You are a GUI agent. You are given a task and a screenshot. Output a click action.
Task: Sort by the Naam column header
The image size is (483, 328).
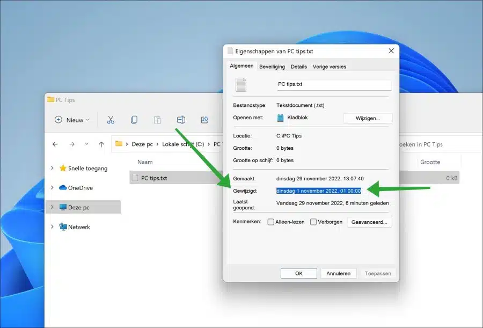tap(145, 162)
